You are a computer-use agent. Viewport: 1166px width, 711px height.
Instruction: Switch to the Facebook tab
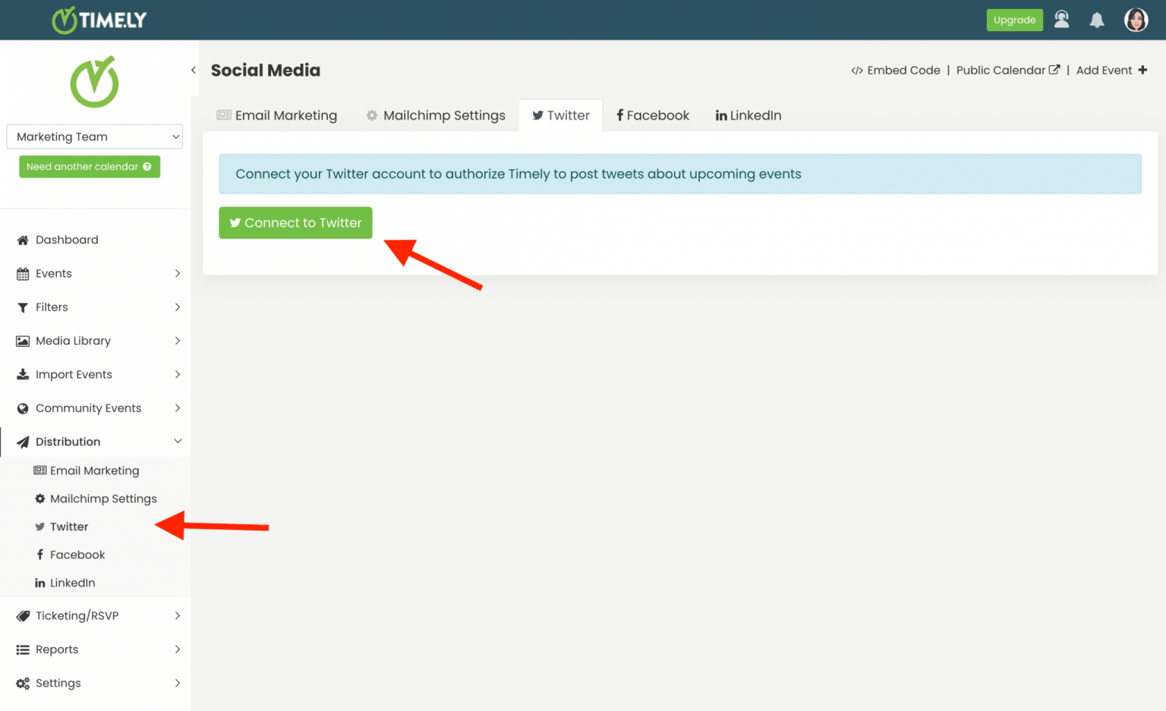[652, 115]
